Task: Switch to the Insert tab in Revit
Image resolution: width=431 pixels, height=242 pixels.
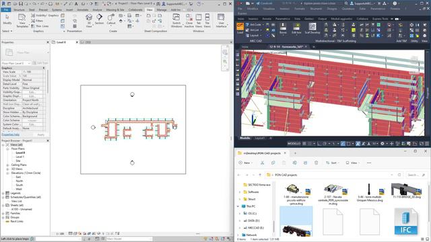Action: coord(69,9)
